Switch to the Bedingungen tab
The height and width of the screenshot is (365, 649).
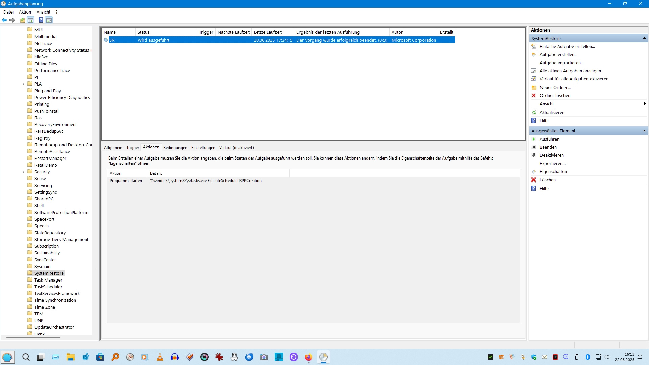[x=175, y=148]
